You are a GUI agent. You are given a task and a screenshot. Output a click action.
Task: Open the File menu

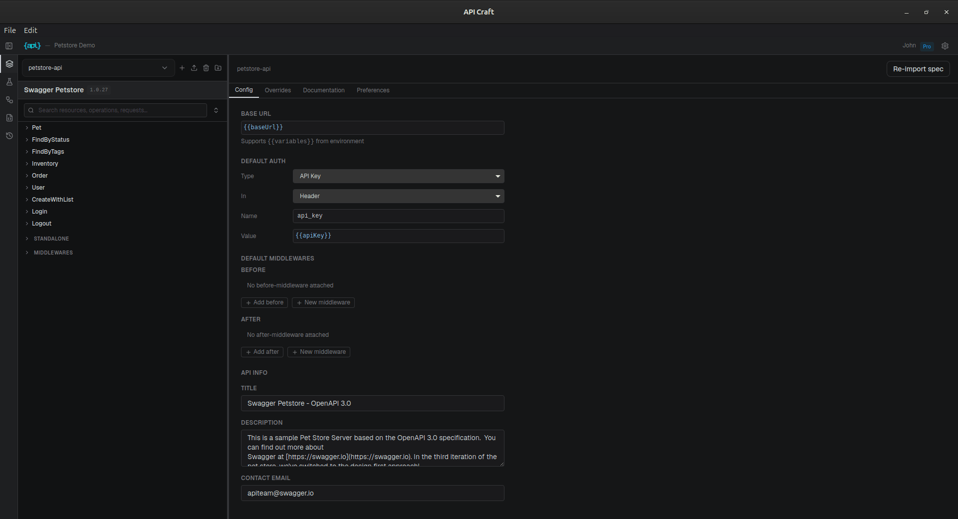[x=10, y=30]
